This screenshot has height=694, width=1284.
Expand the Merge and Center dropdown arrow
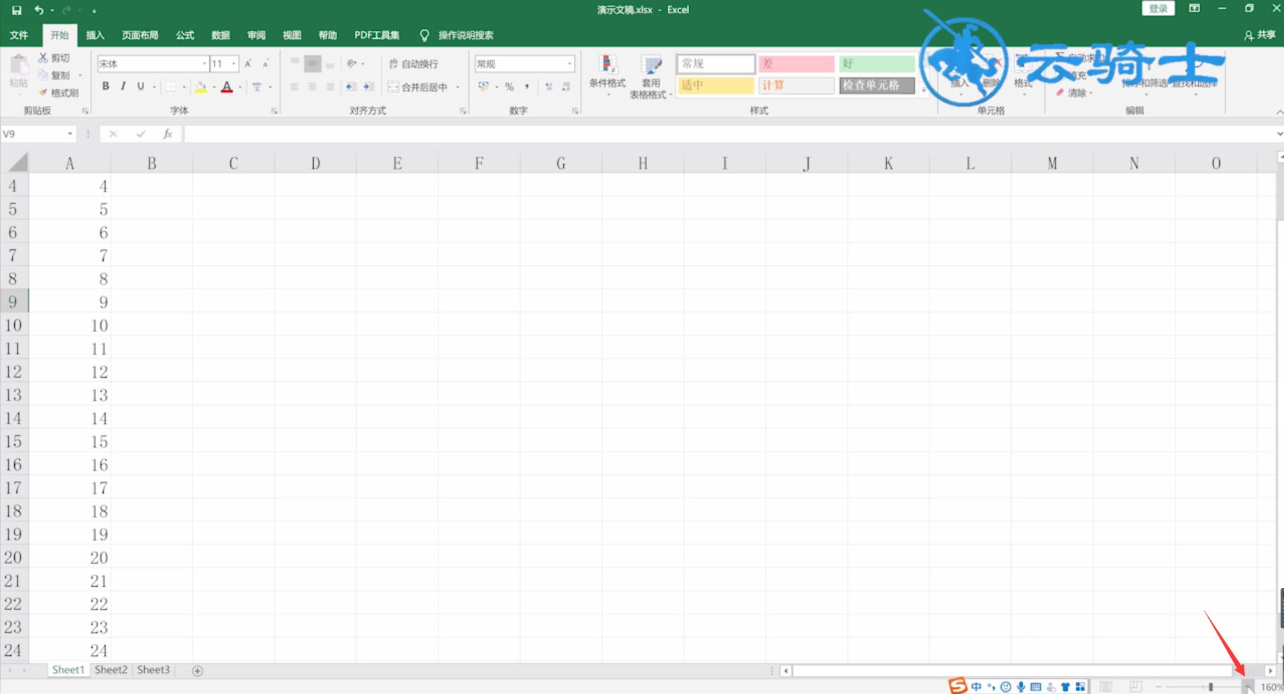pyautogui.click(x=458, y=87)
